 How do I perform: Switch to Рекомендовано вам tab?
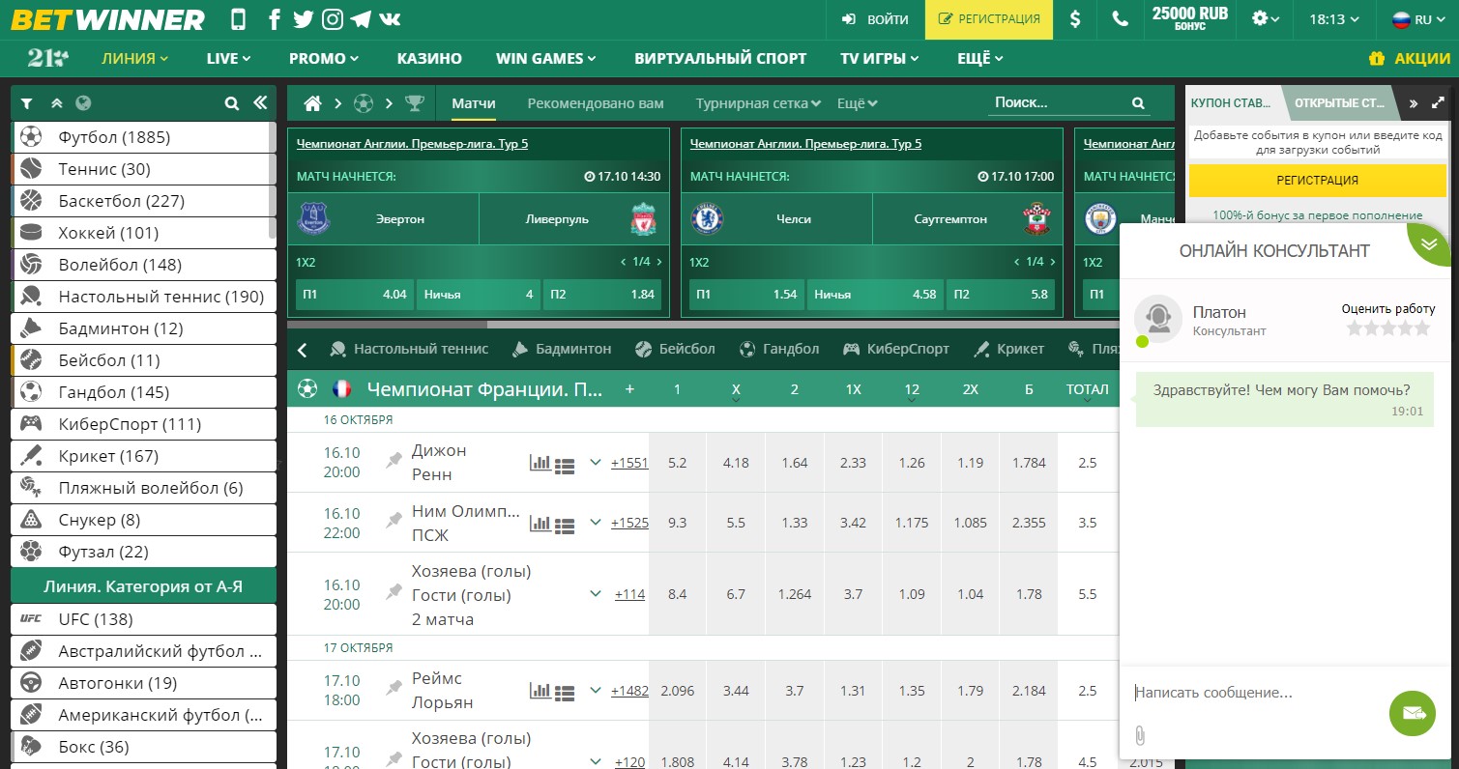point(596,103)
